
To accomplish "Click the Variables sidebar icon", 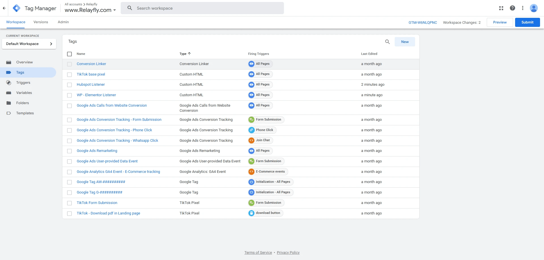I will tap(9, 93).
